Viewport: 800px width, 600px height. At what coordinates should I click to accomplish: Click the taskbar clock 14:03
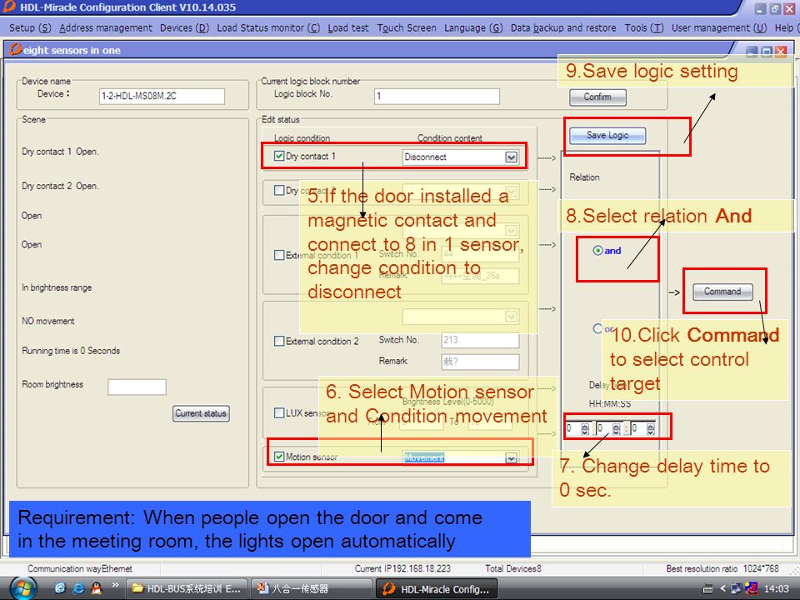(776, 589)
